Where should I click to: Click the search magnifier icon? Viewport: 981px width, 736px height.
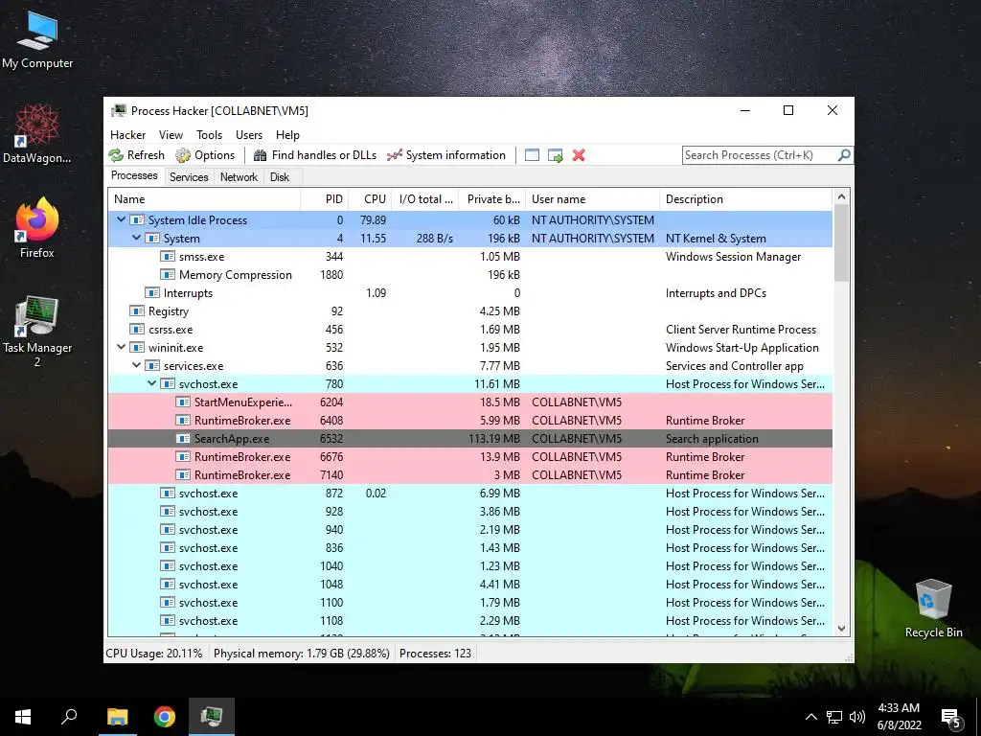point(844,154)
